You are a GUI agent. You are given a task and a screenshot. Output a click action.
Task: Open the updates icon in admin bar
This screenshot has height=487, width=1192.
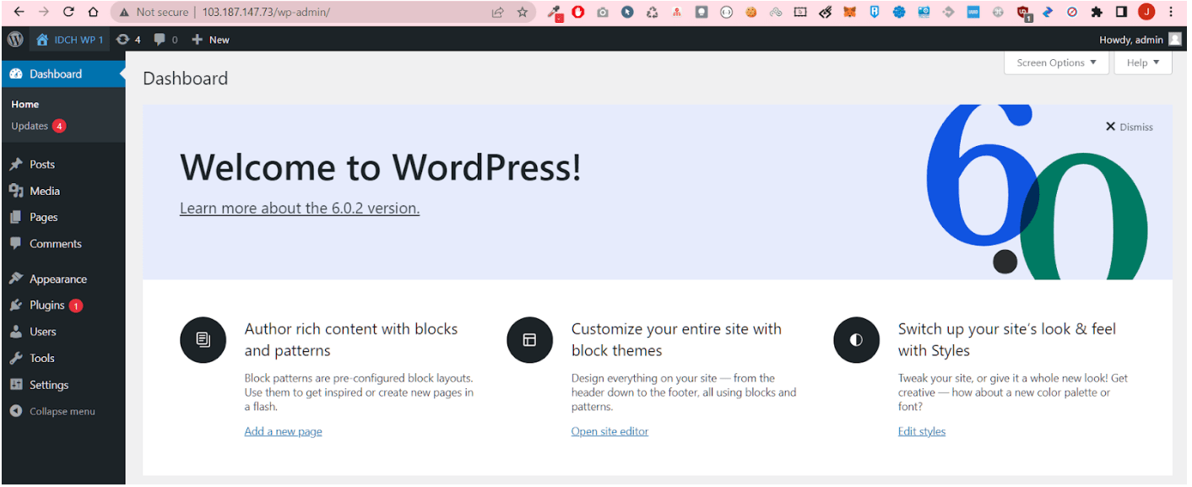[x=123, y=40]
